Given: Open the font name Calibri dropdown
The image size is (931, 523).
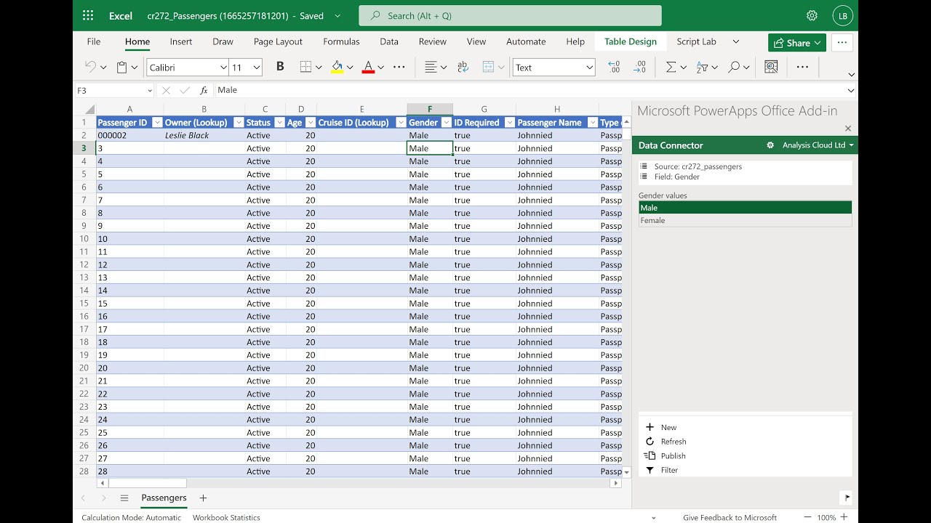Looking at the screenshot, I should (x=223, y=68).
